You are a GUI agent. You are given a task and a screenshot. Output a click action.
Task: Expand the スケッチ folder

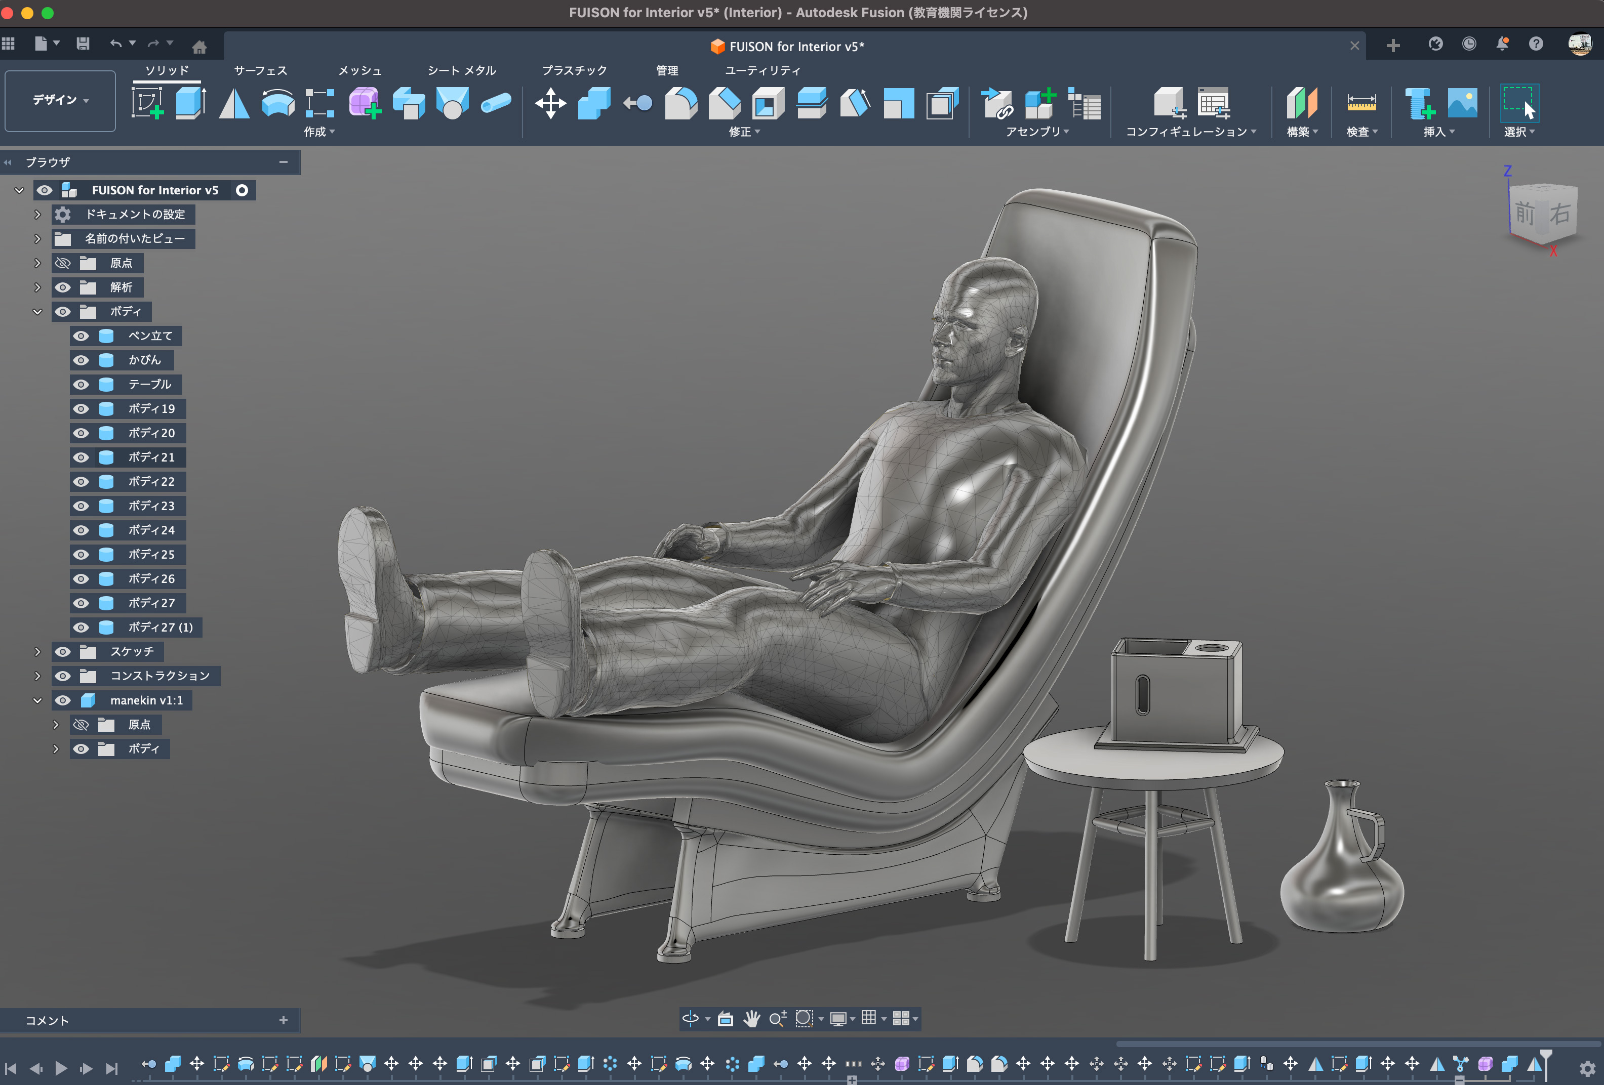[x=38, y=651]
